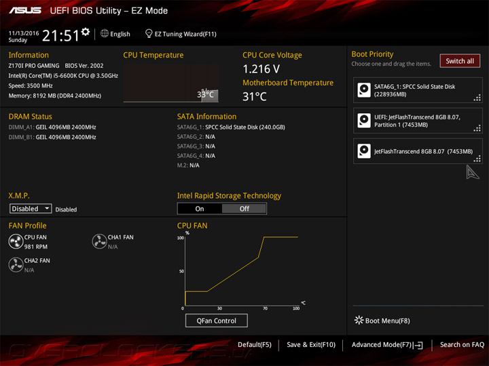Click the 33°C CPU temperature reading
489x366 pixels.
coord(206,94)
